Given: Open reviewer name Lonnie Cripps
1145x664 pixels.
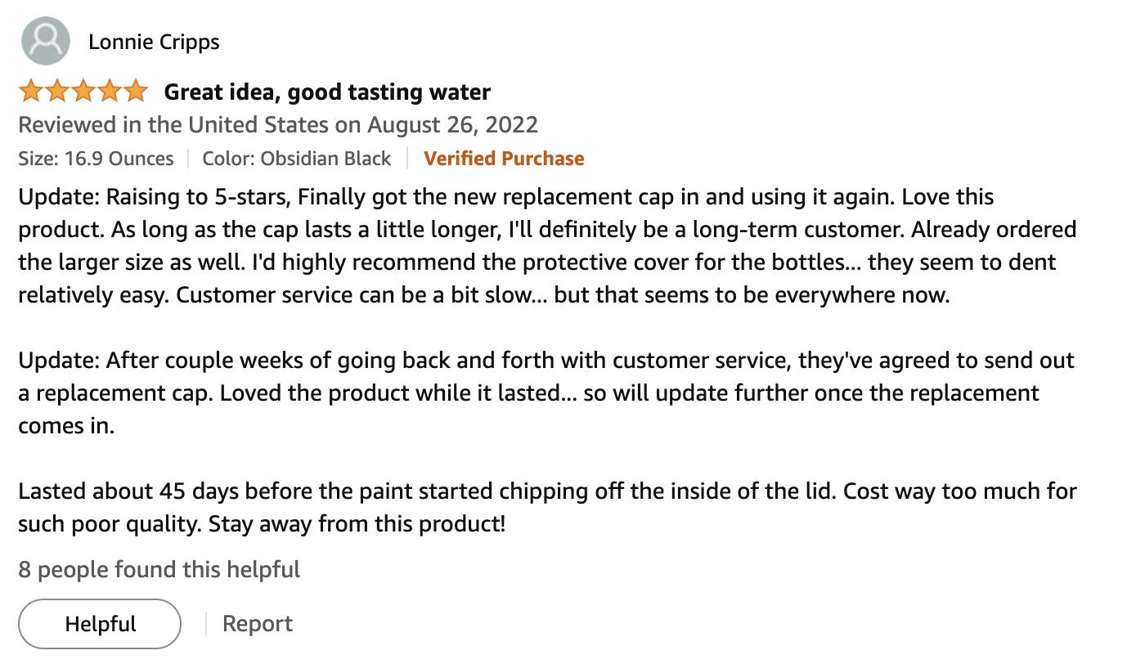Looking at the screenshot, I should pos(154,42).
